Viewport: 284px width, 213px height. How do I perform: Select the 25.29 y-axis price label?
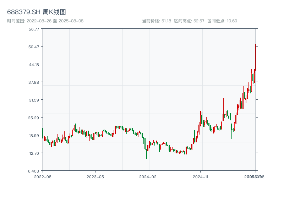(34, 118)
